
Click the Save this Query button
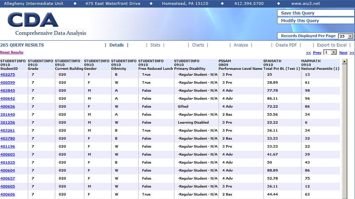316,13
